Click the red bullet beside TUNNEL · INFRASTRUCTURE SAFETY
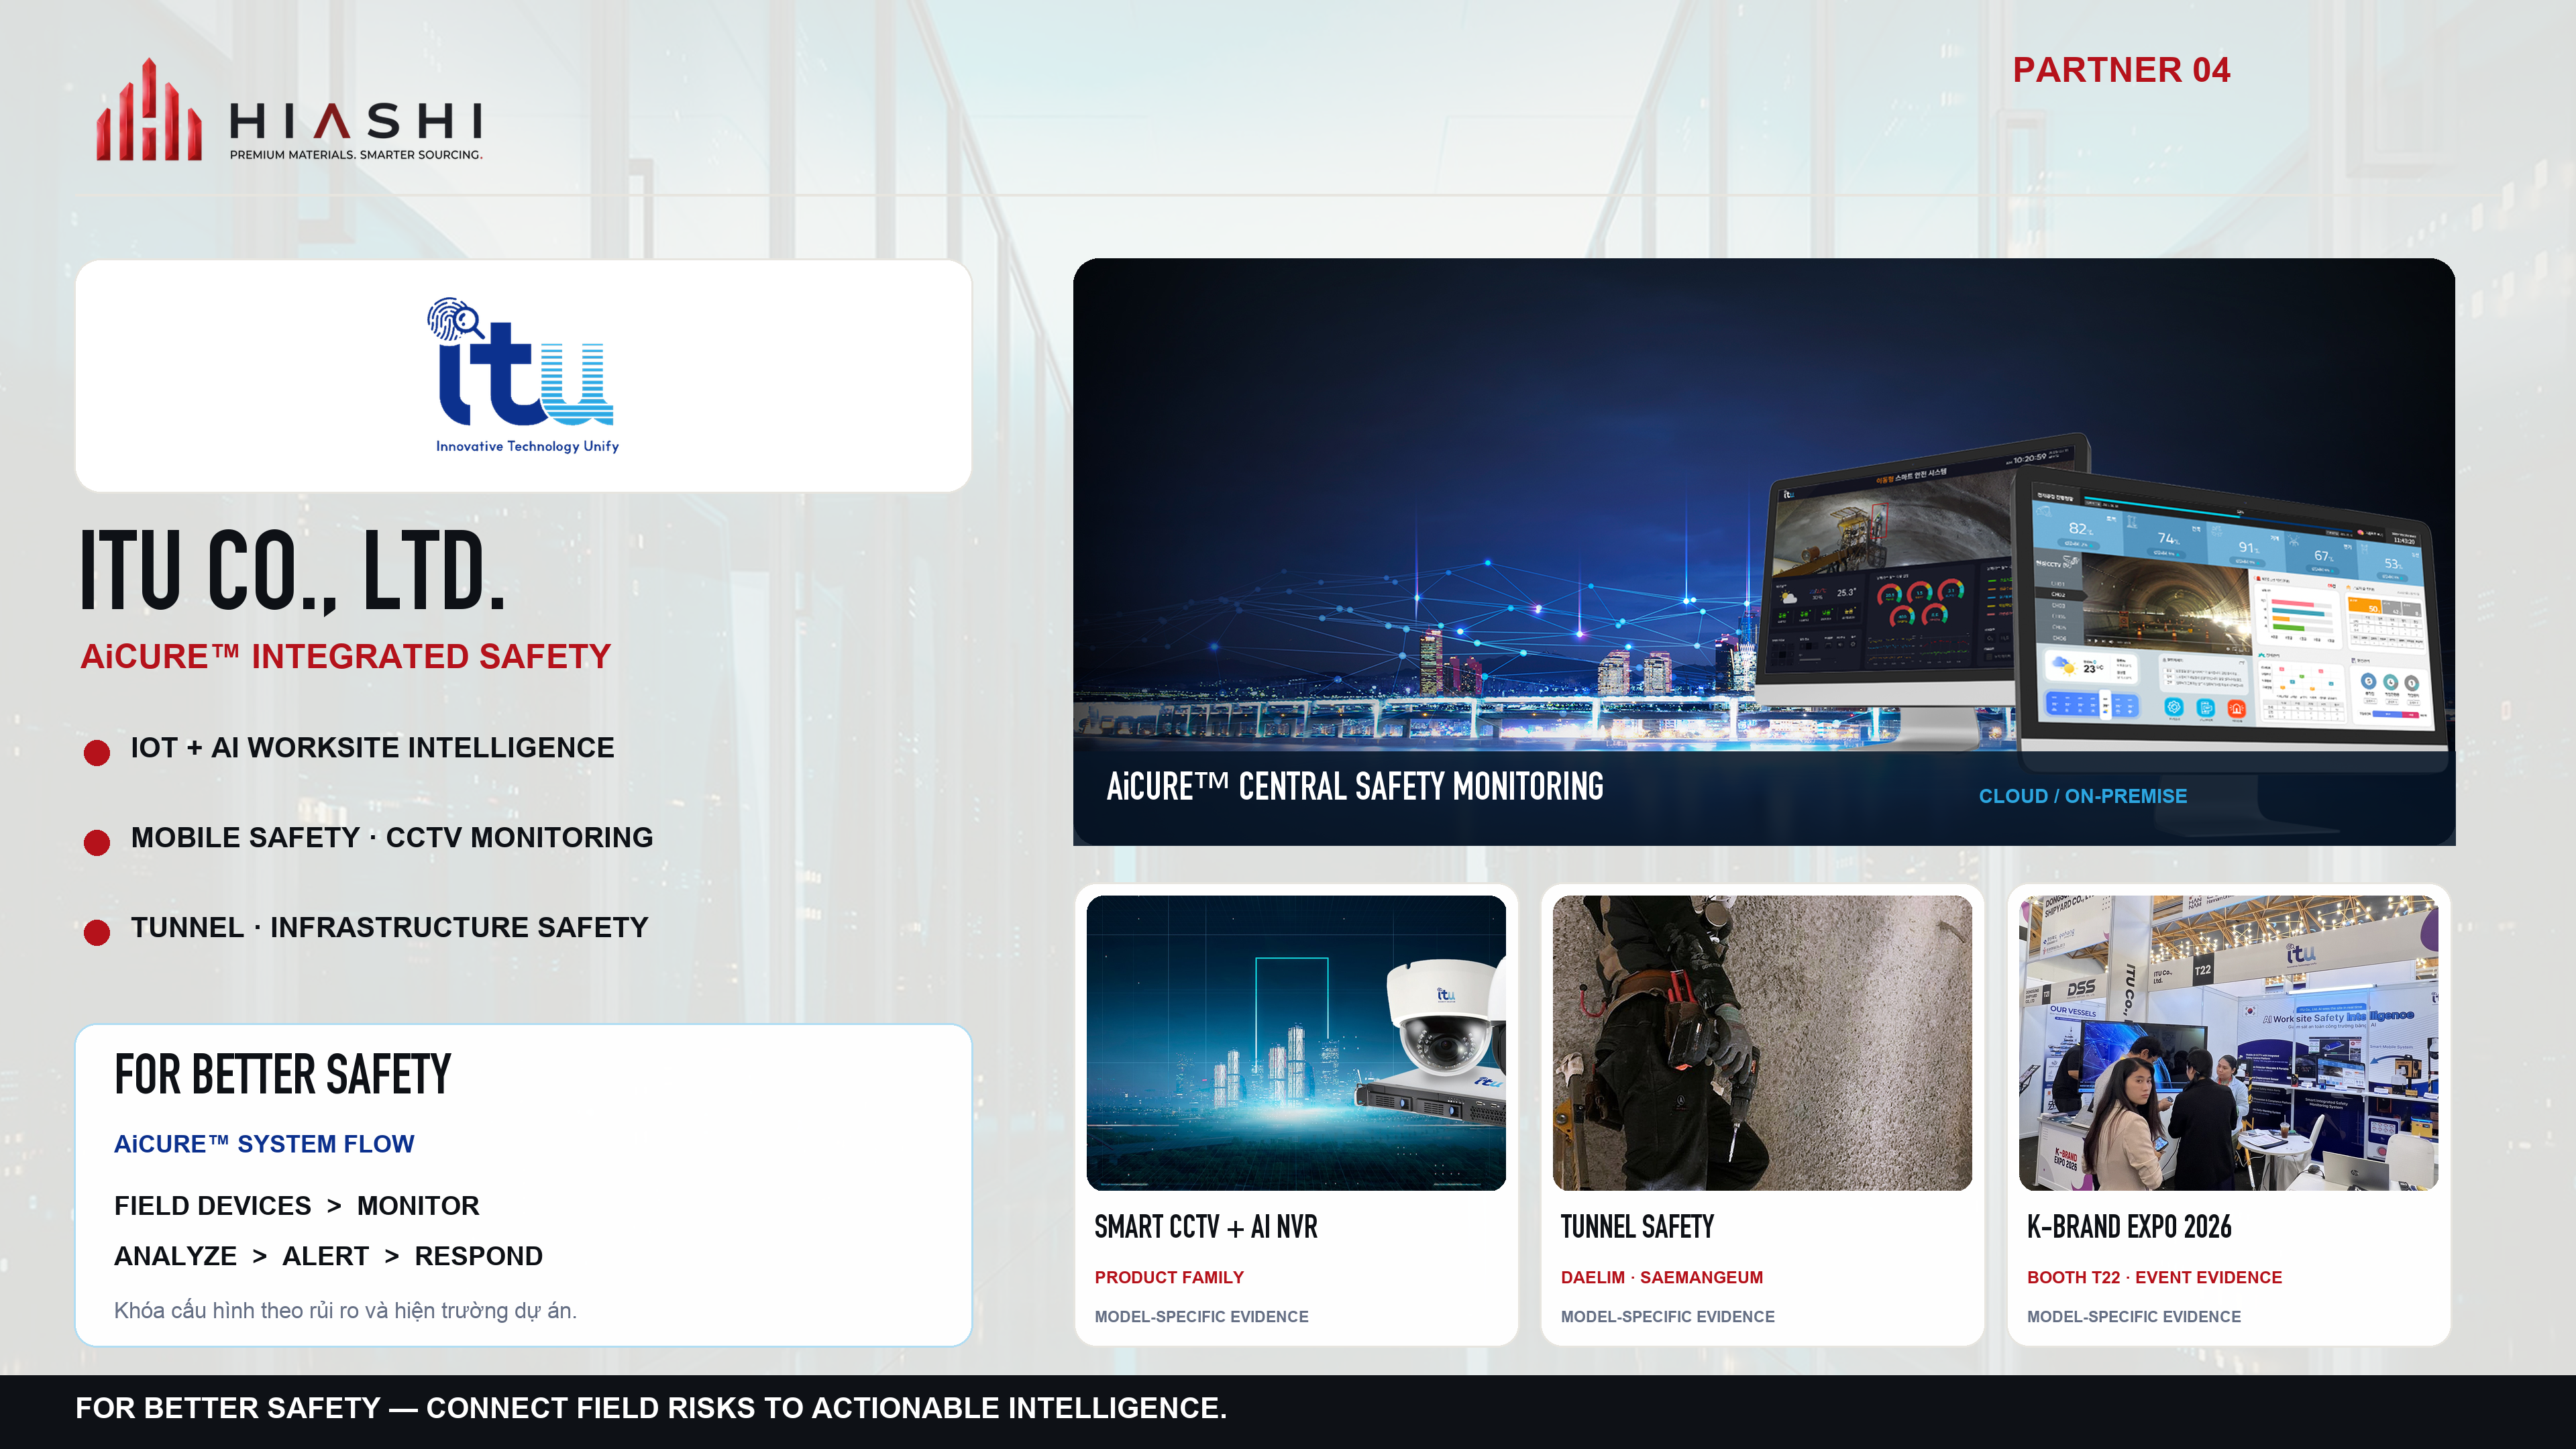The image size is (2576, 1449). [x=97, y=932]
